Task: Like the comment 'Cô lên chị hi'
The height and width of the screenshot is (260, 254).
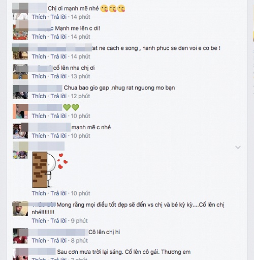Action: (39, 241)
